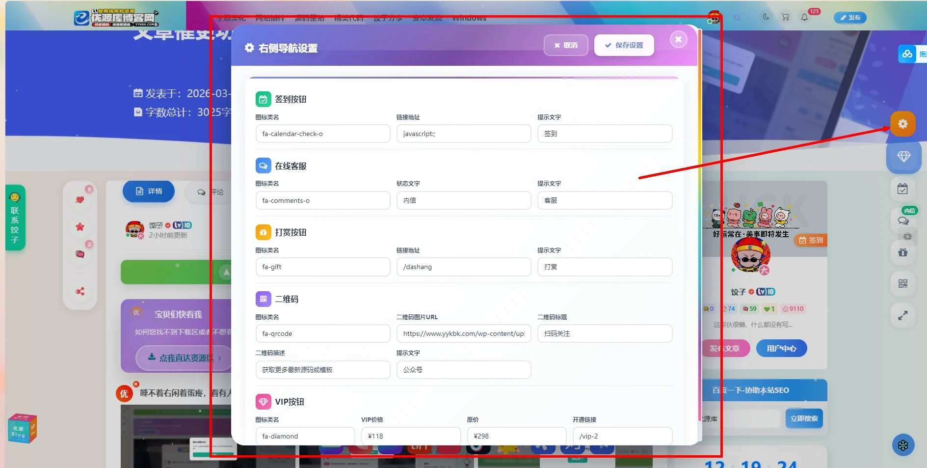Screen dimensions: 927x468
Task: Open the gift reward sidebar icon
Action: (902, 252)
